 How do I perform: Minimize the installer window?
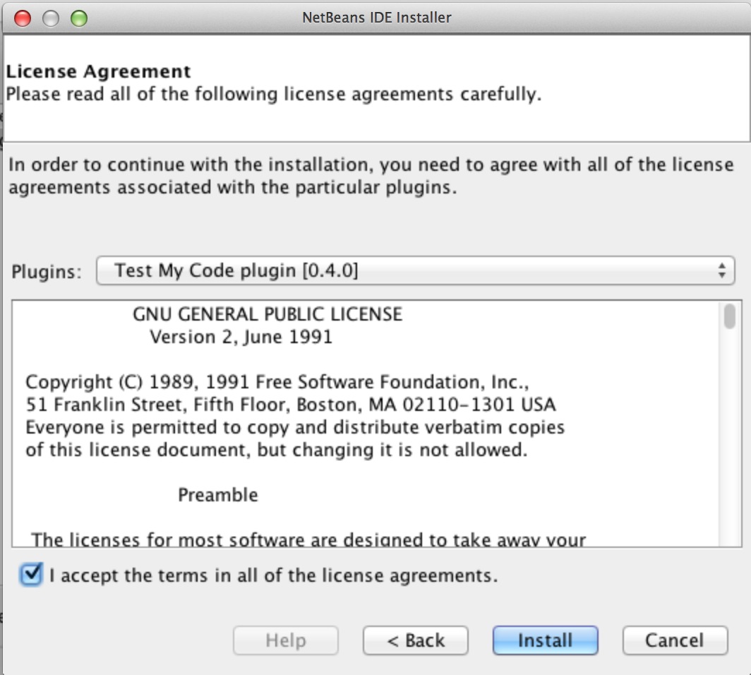(x=51, y=18)
